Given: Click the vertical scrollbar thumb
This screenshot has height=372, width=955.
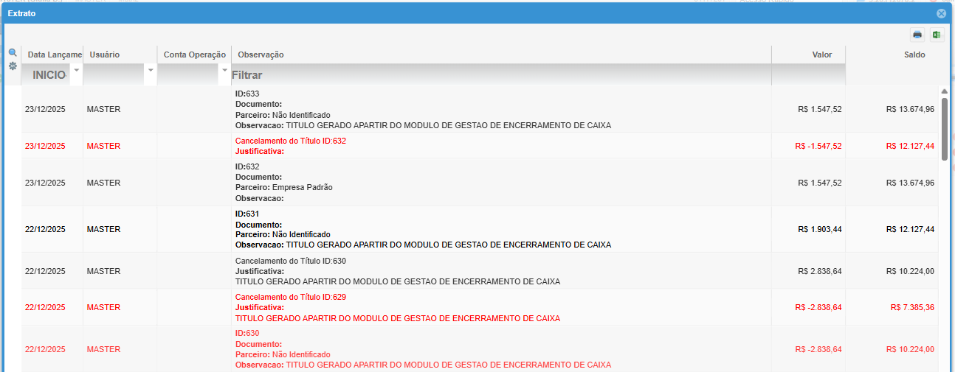Looking at the screenshot, I should click(x=944, y=129).
